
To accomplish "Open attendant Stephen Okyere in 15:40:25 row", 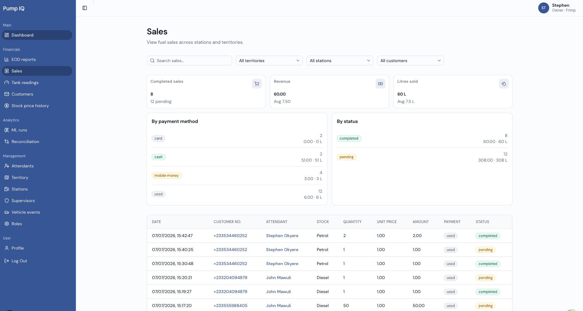I will point(282,250).
